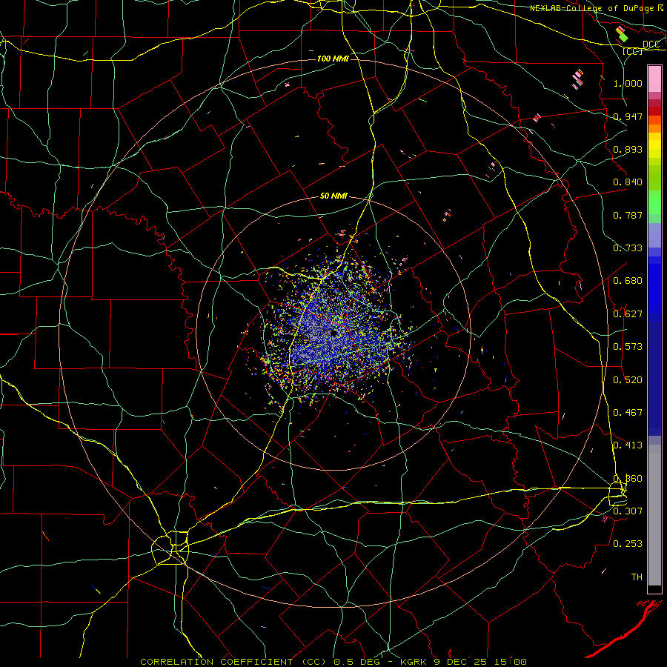Click the lavender segment near 0.733
667x667 pixels.
[654, 236]
